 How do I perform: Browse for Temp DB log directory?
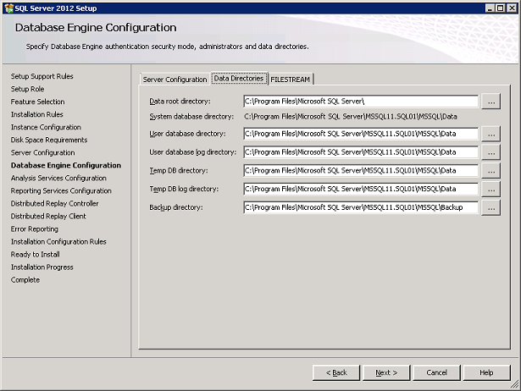pos(491,189)
